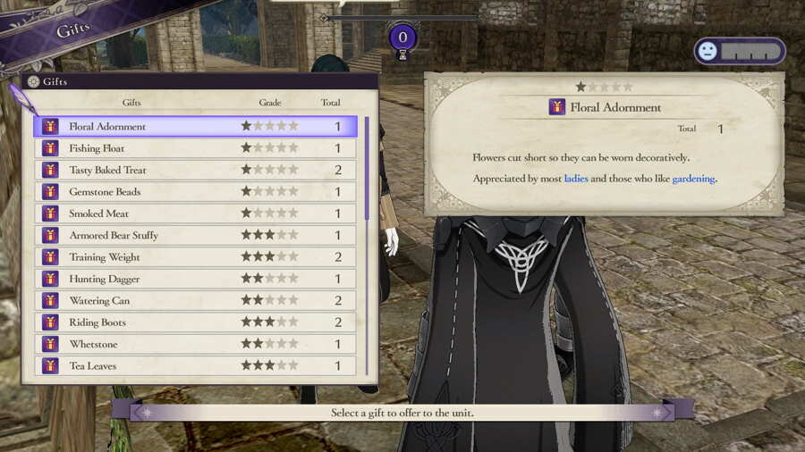The width and height of the screenshot is (805, 452).
Task: Click the gift box icon for Smoked Meat
Action: coord(50,213)
